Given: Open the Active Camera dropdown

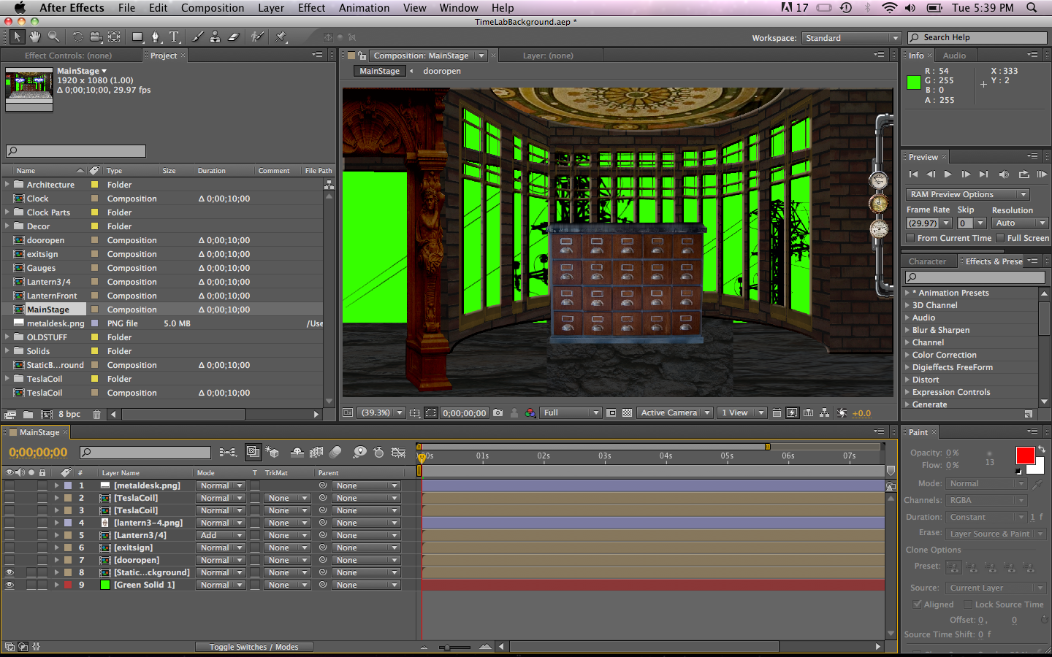Looking at the screenshot, I should [x=675, y=412].
